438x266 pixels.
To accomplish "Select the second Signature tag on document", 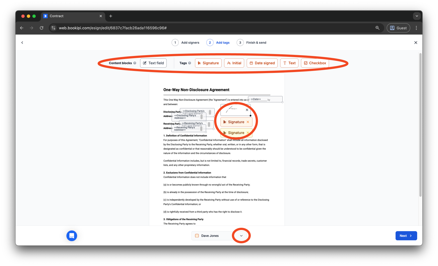I will tap(236, 133).
